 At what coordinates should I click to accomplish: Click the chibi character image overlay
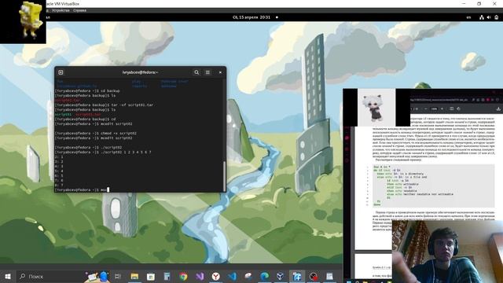coord(376,108)
